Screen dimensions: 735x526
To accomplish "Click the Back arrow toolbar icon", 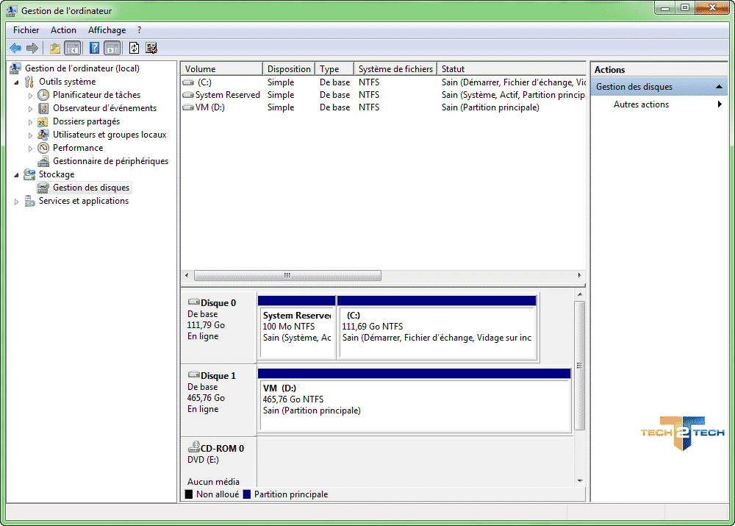I will click(15, 48).
